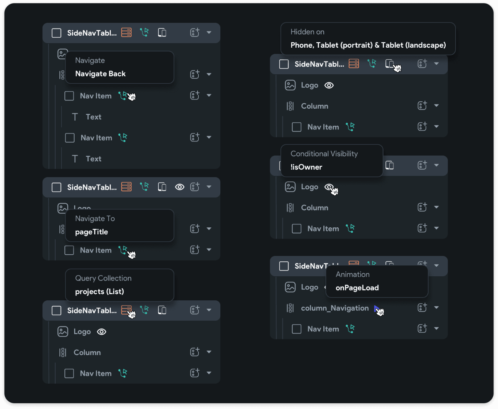Image resolution: width=498 pixels, height=409 pixels.
Task: Click the animation icon beside column_Navigation
Action: tap(376, 308)
